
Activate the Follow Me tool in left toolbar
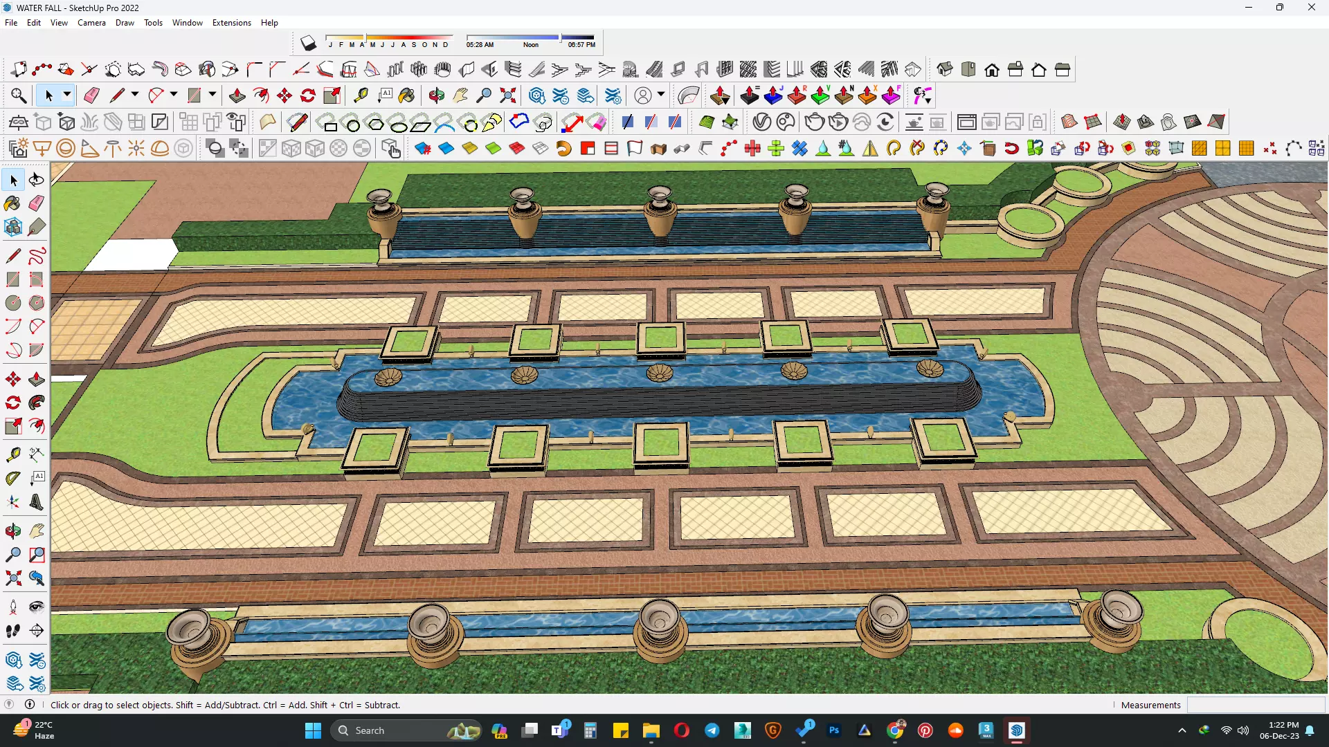37,403
